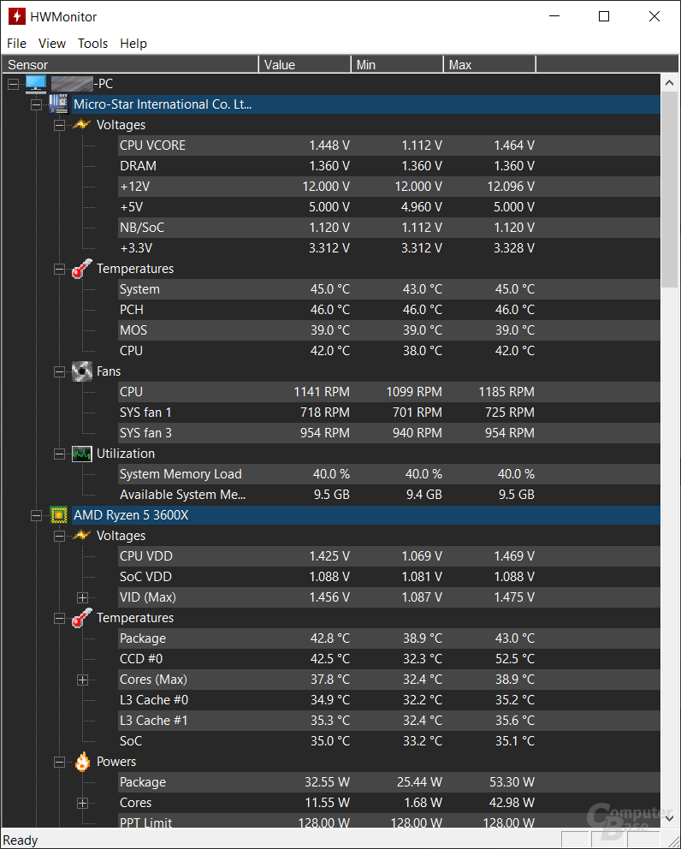Open the View menu
The height and width of the screenshot is (849, 681).
[x=52, y=44]
